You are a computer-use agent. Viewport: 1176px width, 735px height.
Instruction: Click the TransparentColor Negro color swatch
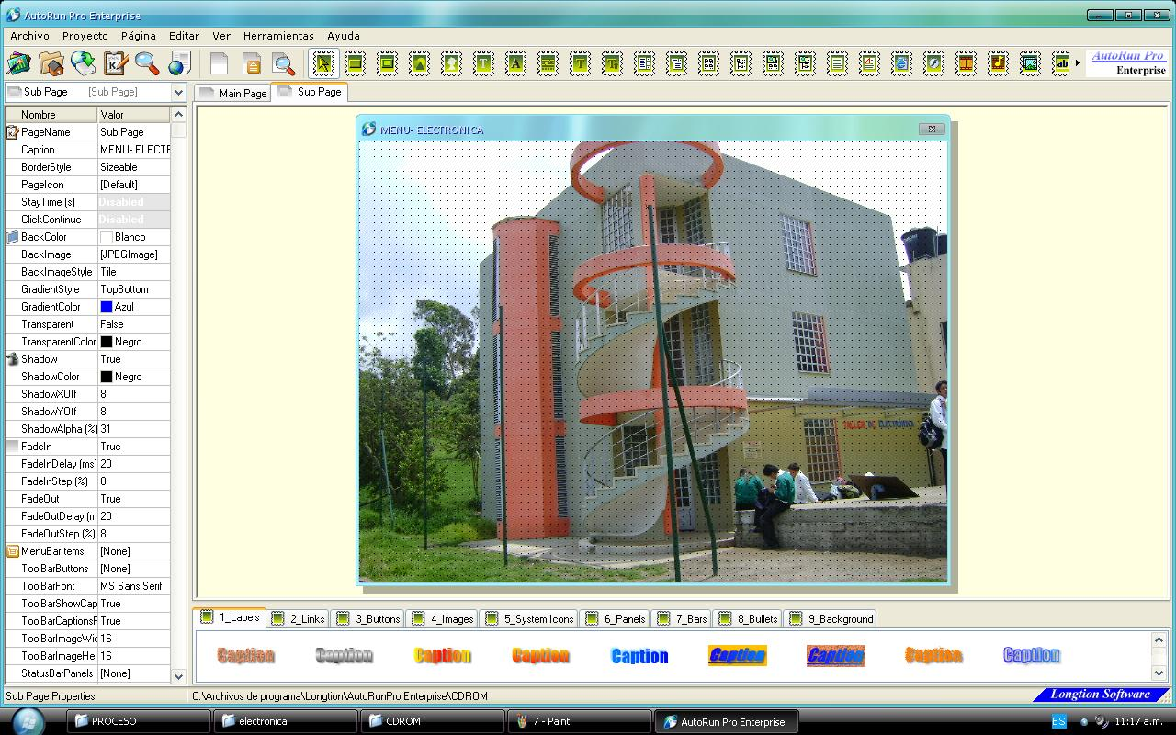tap(106, 342)
